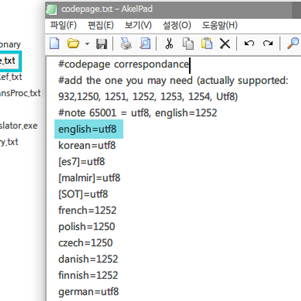This screenshot has width=301, height=301.
Task: Click the line 'czech=1250'
Action: 86,243
